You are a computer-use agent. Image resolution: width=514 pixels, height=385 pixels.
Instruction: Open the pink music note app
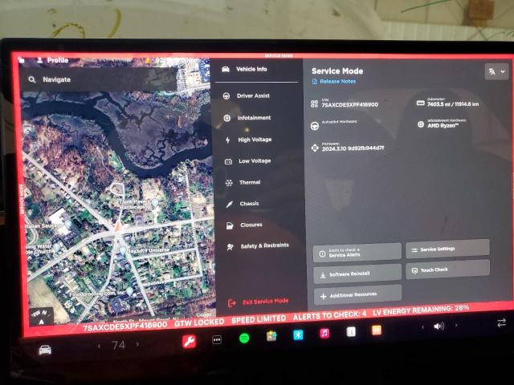324,334
